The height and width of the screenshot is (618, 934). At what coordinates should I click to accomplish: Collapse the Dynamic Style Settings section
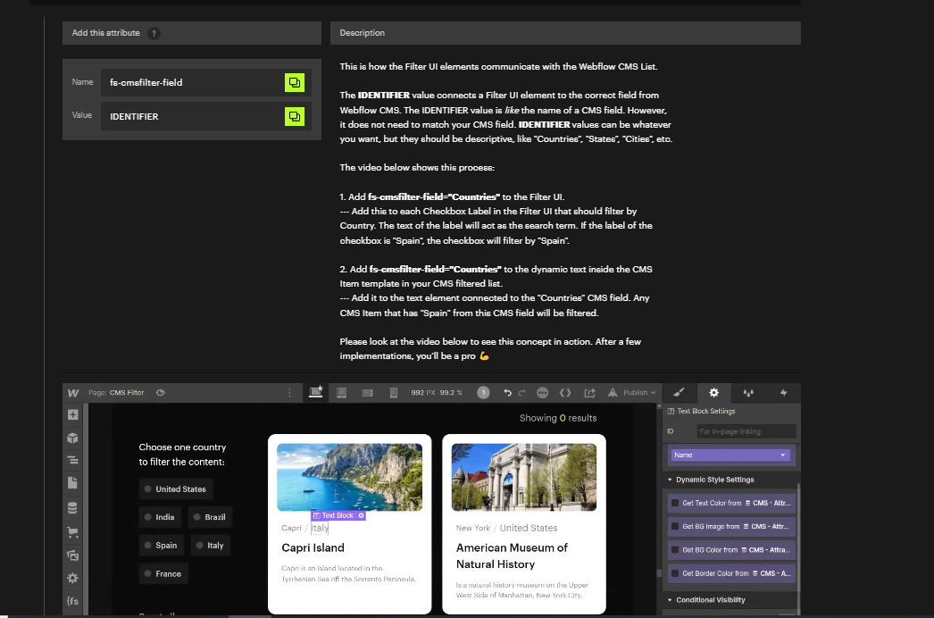pyautogui.click(x=670, y=480)
